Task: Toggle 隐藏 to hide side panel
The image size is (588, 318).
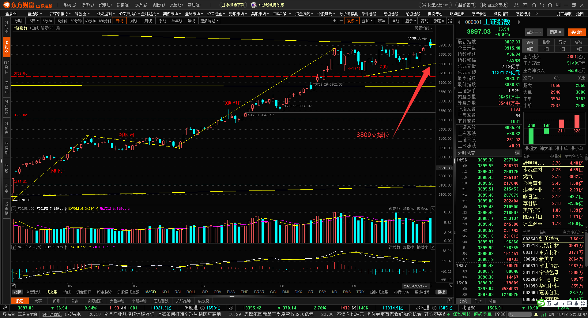Action: click(439, 21)
